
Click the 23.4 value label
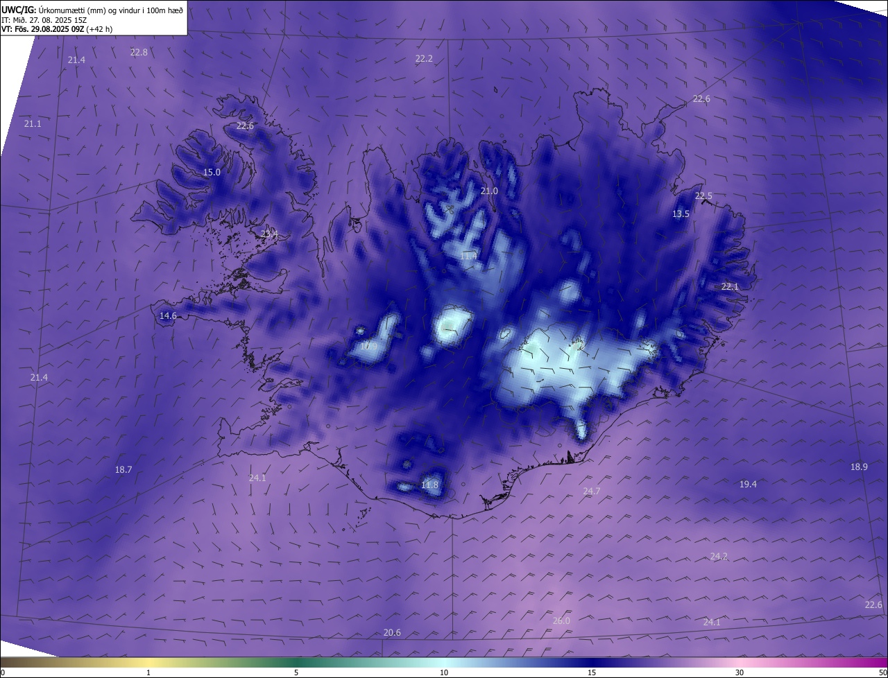(269, 234)
